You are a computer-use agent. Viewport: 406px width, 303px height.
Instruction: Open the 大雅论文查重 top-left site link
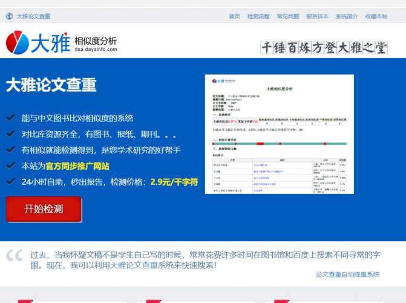(x=34, y=16)
